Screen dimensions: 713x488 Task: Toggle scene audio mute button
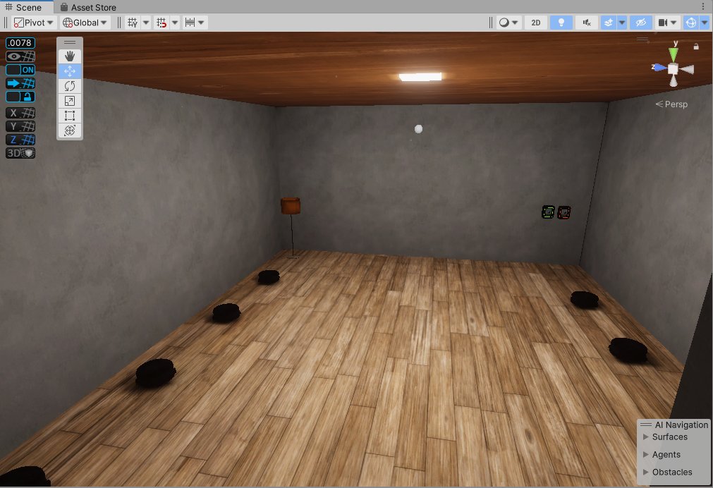(587, 23)
